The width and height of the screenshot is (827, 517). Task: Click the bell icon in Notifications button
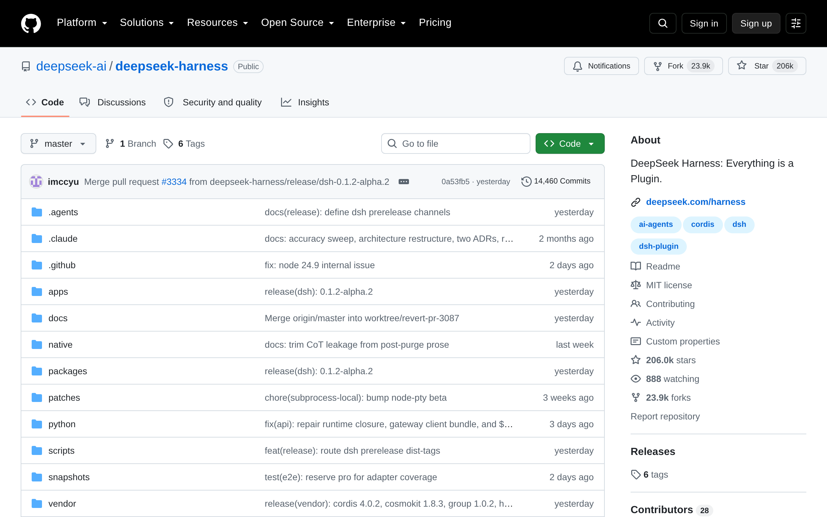pyautogui.click(x=578, y=66)
